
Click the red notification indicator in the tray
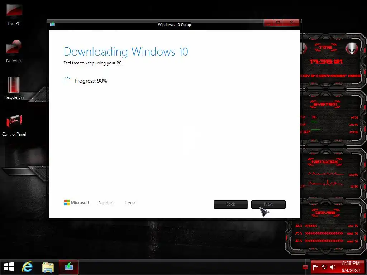[x=305, y=267]
